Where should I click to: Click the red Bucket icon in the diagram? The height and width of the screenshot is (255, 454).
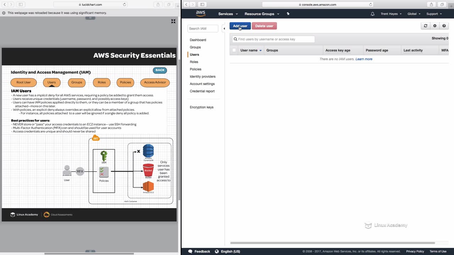coord(148,170)
